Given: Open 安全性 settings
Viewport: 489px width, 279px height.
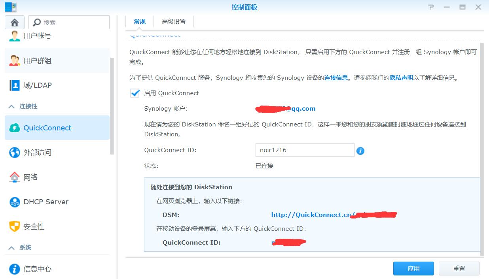Looking at the screenshot, I should click(57, 226).
